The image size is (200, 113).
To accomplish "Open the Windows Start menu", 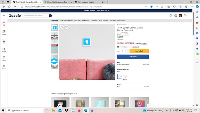I will 3,110.
